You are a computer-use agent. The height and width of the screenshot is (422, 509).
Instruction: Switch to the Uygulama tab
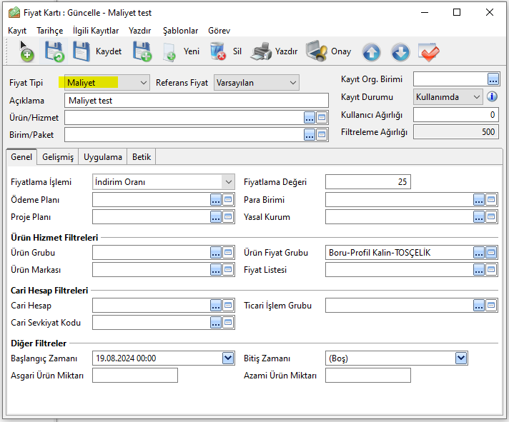103,157
